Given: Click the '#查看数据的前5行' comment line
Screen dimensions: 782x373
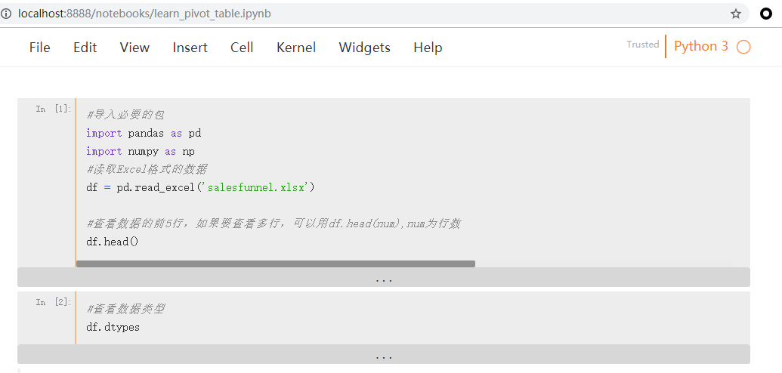Looking at the screenshot, I should click(273, 224).
